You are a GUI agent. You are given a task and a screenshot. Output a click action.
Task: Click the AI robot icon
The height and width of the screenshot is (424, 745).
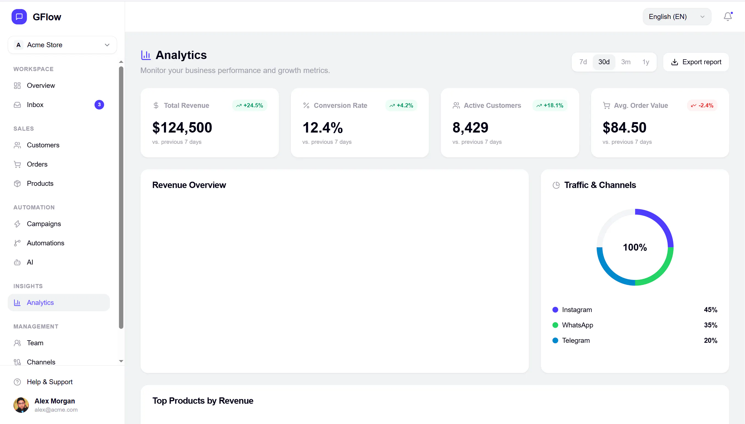(17, 262)
